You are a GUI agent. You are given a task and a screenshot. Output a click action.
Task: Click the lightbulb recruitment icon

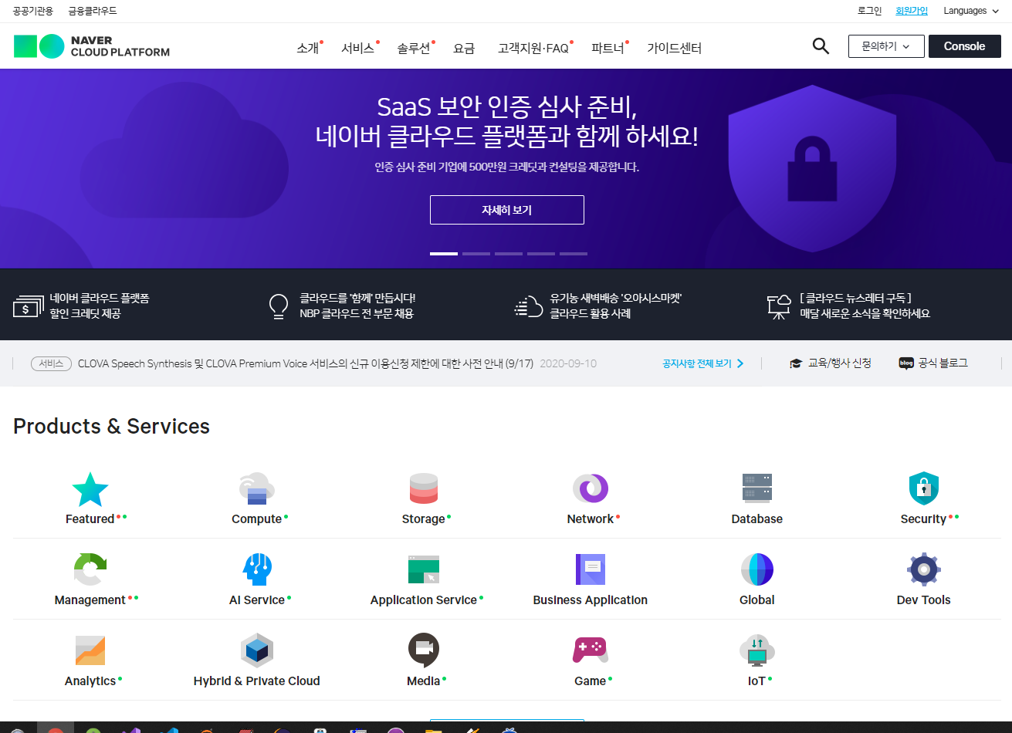(278, 306)
